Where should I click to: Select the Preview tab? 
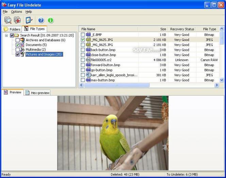[x=13, y=92]
